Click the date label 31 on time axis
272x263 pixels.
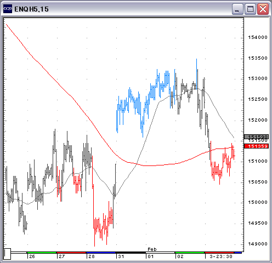click(121, 256)
